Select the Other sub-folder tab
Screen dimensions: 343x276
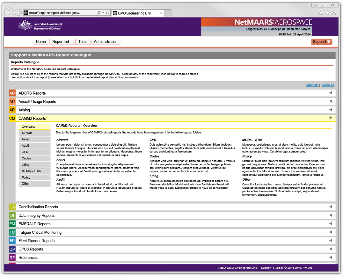[34, 184]
